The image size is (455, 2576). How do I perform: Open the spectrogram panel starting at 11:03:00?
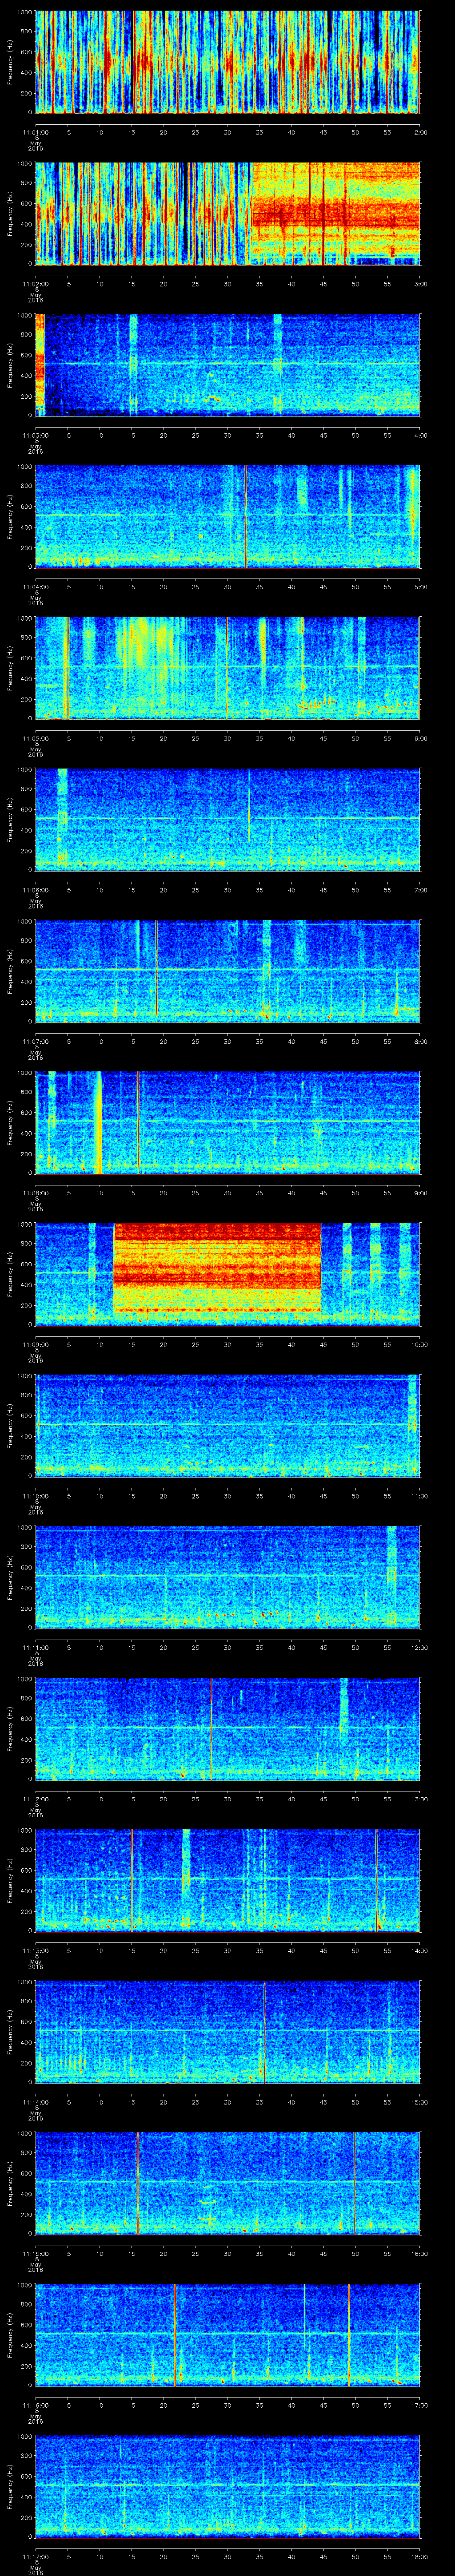click(x=228, y=365)
